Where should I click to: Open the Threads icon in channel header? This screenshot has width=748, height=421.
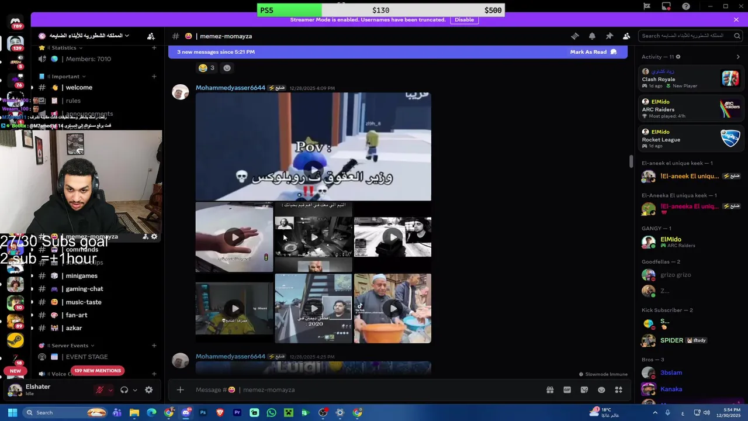575,36
